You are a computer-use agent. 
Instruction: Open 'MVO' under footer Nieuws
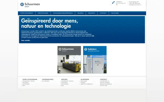click(x=62, y=85)
